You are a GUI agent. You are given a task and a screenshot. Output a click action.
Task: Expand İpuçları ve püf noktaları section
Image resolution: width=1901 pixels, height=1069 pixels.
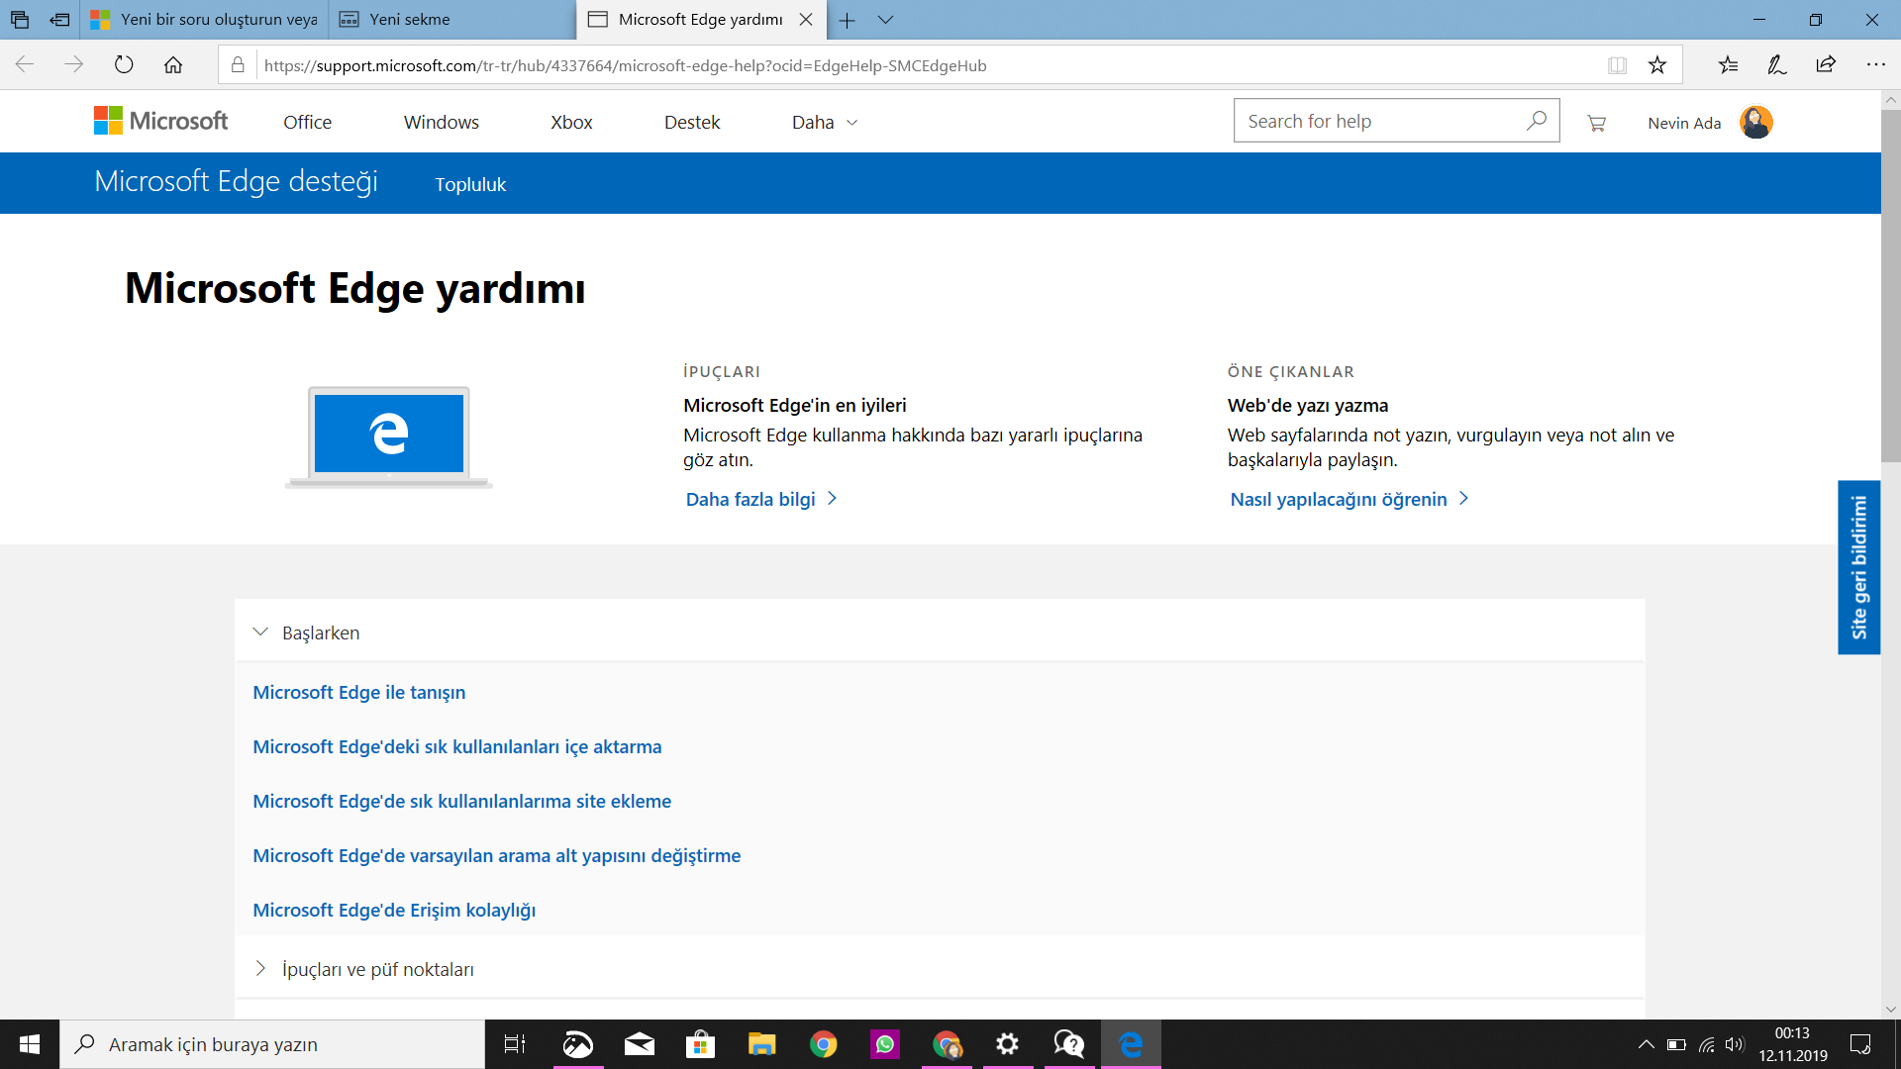tap(940, 969)
